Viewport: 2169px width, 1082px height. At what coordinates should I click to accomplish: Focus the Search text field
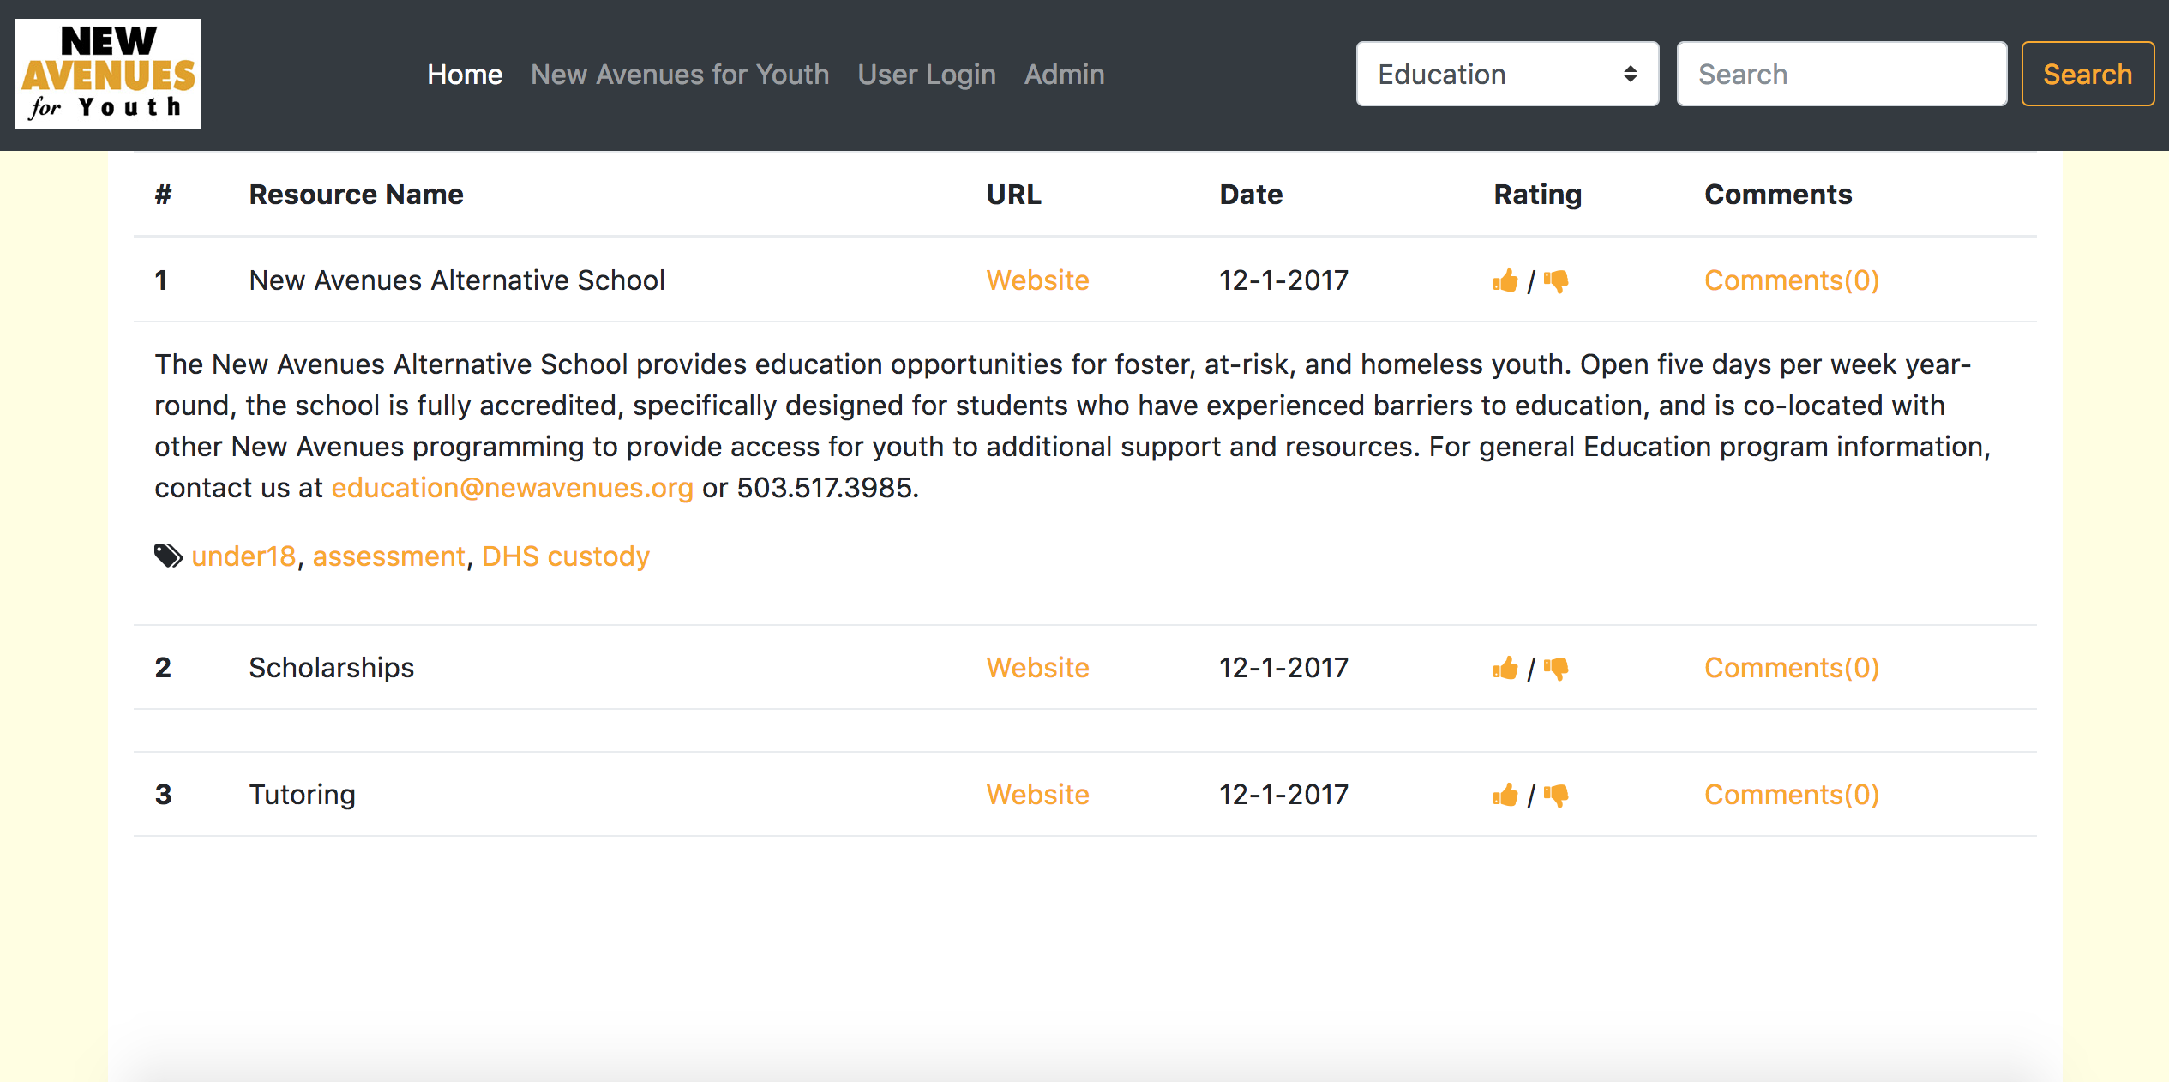(1841, 75)
